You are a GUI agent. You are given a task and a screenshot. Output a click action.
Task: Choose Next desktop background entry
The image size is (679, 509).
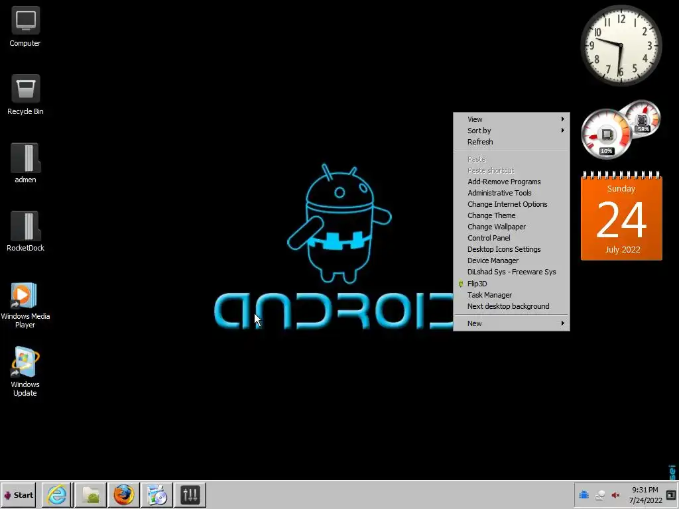tap(511, 306)
